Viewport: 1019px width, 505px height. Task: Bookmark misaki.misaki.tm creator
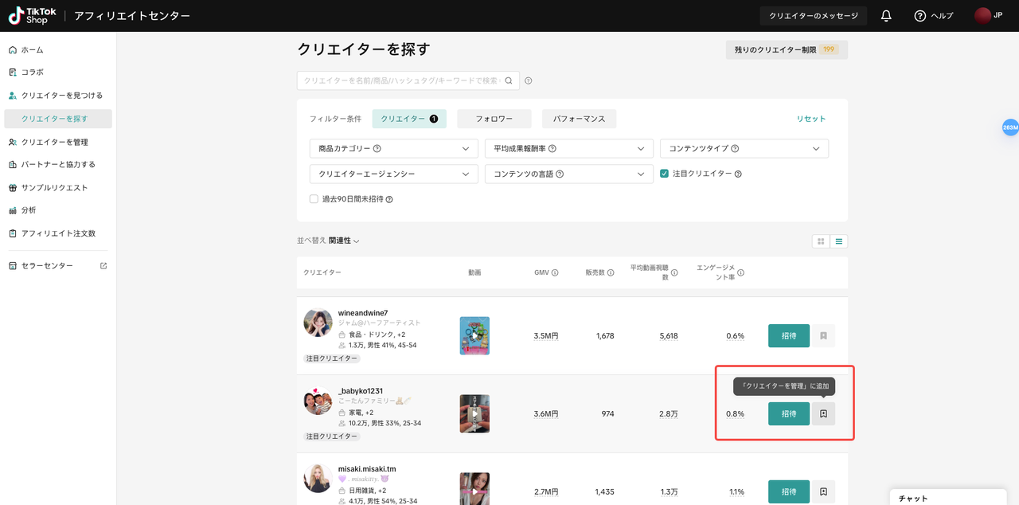[x=823, y=492]
